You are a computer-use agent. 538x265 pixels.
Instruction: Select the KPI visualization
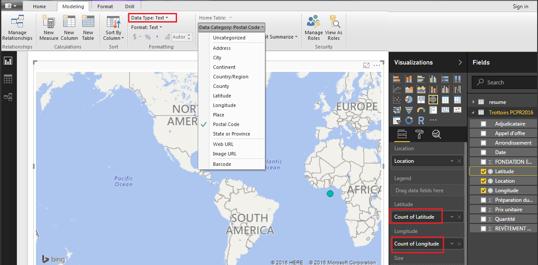457,110
